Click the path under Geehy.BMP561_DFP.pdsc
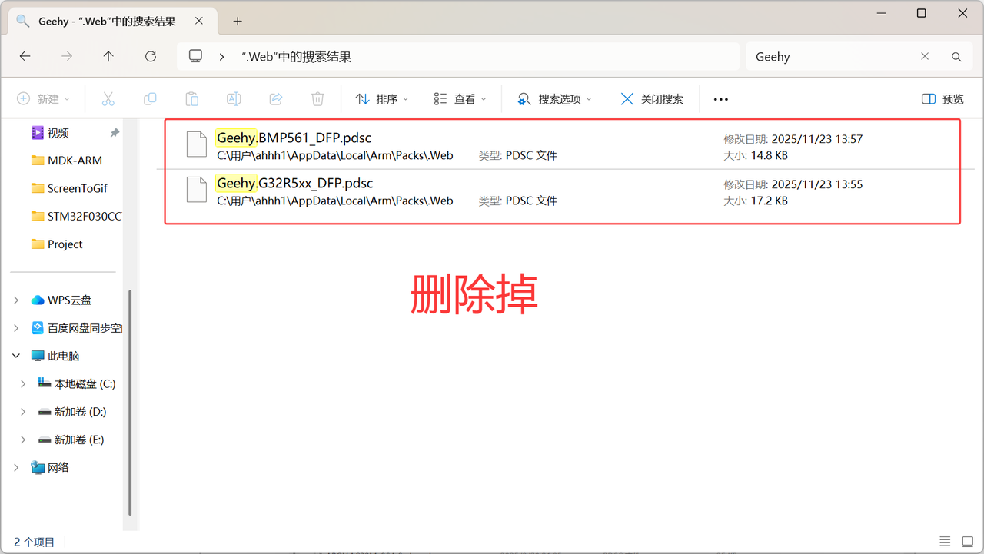This screenshot has width=984, height=554. click(x=335, y=156)
